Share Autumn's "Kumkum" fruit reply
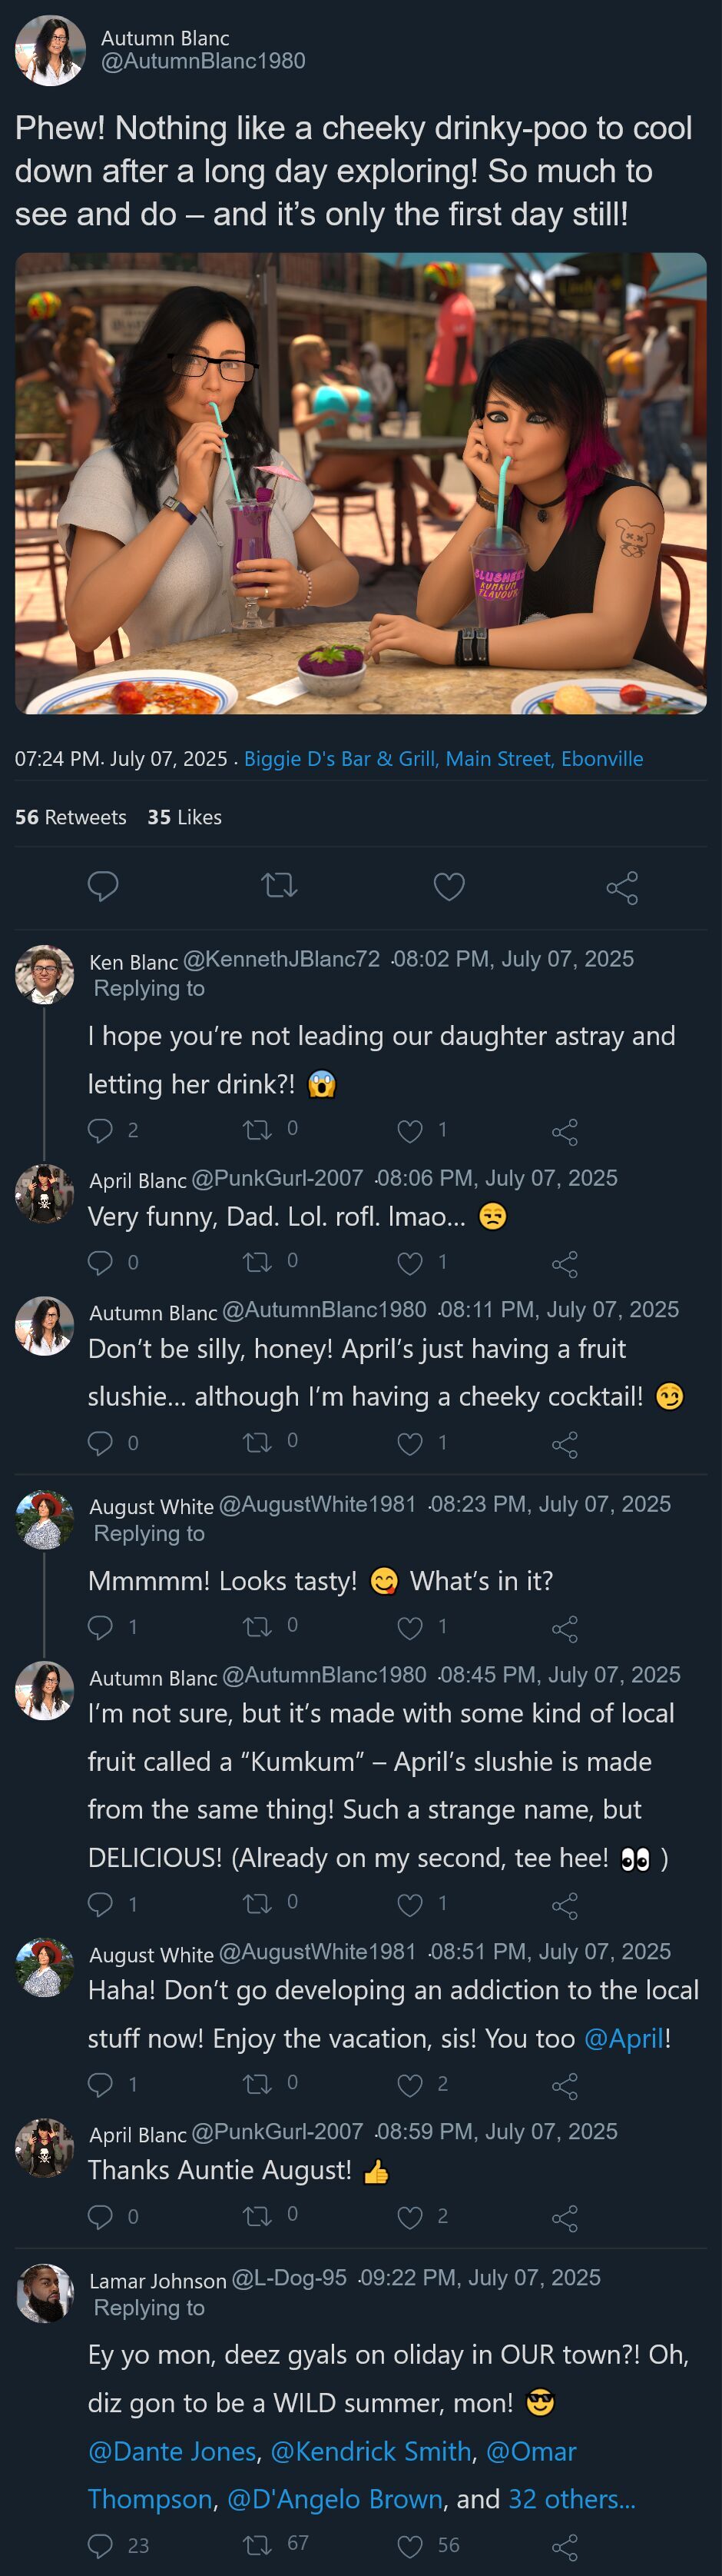Image resolution: width=722 pixels, height=2576 pixels. pos(565,1905)
